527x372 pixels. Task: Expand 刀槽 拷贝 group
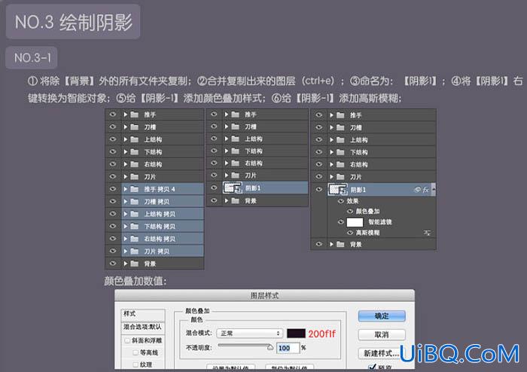[126, 202]
